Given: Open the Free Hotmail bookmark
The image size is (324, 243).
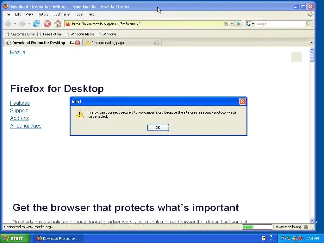Looking at the screenshot, I should pos(50,34).
